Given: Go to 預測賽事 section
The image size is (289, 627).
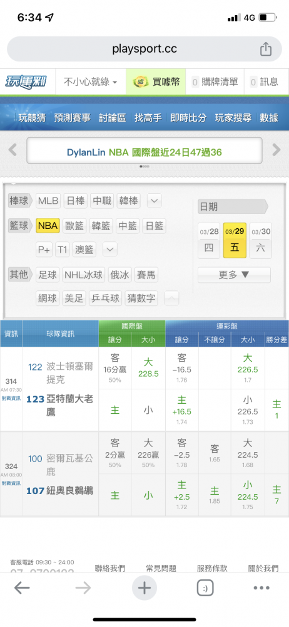Looking at the screenshot, I should 73,118.
